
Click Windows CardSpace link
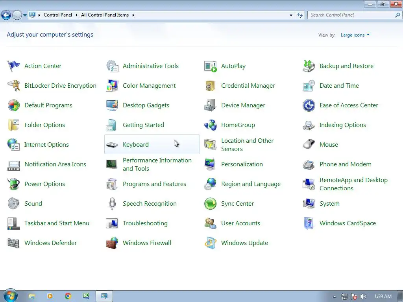pos(348,223)
